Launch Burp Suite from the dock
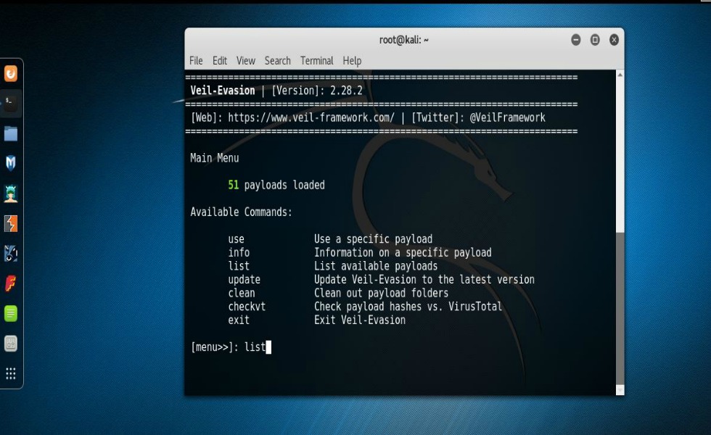 (x=11, y=223)
